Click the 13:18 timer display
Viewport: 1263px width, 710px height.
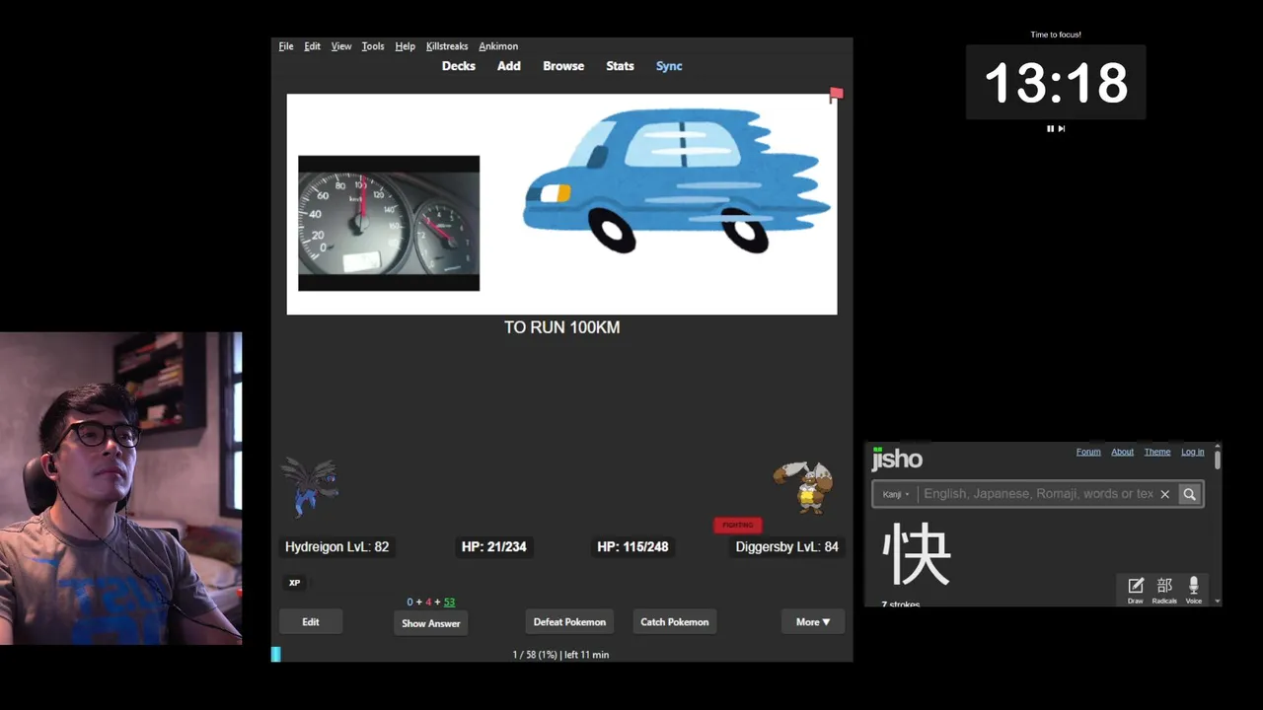(x=1056, y=83)
